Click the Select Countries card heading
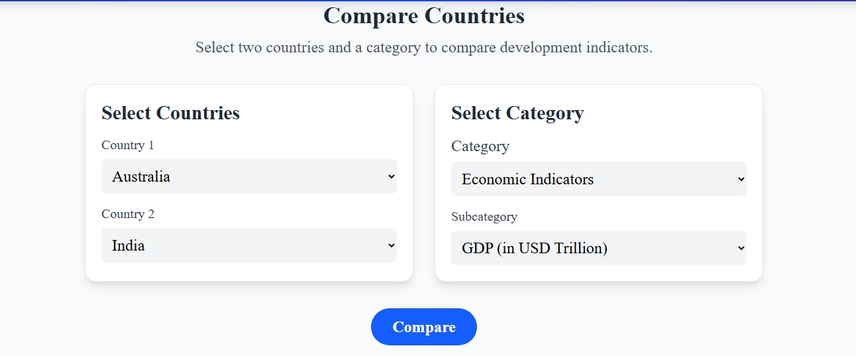This screenshot has width=856, height=356. [170, 113]
